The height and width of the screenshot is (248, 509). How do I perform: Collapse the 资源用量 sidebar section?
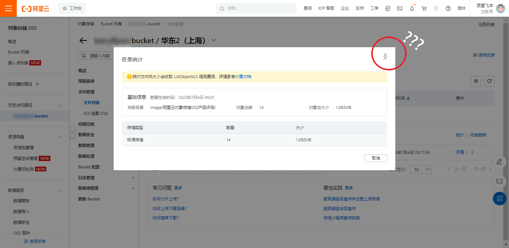click(x=59, y=137)
